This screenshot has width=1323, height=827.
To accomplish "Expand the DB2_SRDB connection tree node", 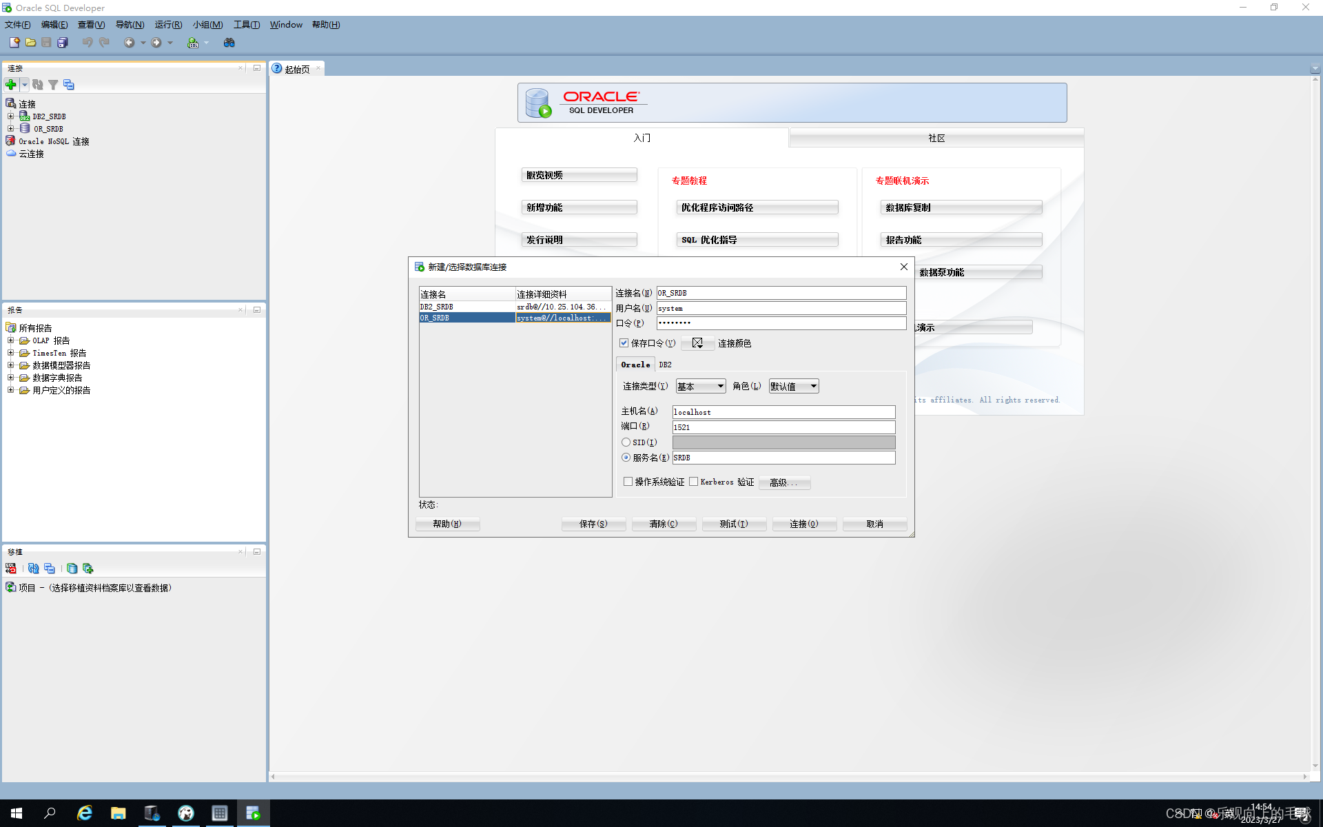I will 10,116.
